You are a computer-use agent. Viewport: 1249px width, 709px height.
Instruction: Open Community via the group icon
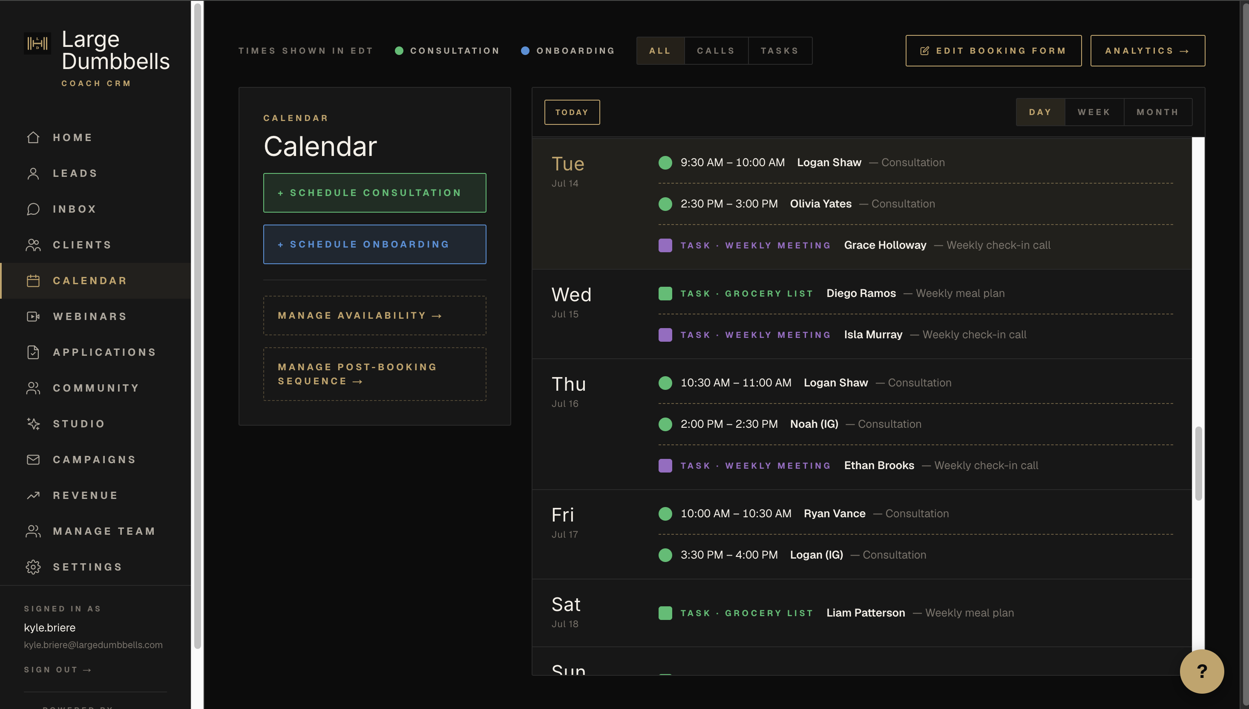coord(33,388)
